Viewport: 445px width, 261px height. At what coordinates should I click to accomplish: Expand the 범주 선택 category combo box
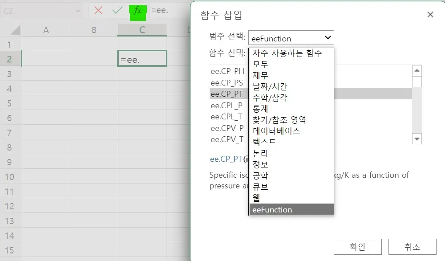[x=291, y=38]
